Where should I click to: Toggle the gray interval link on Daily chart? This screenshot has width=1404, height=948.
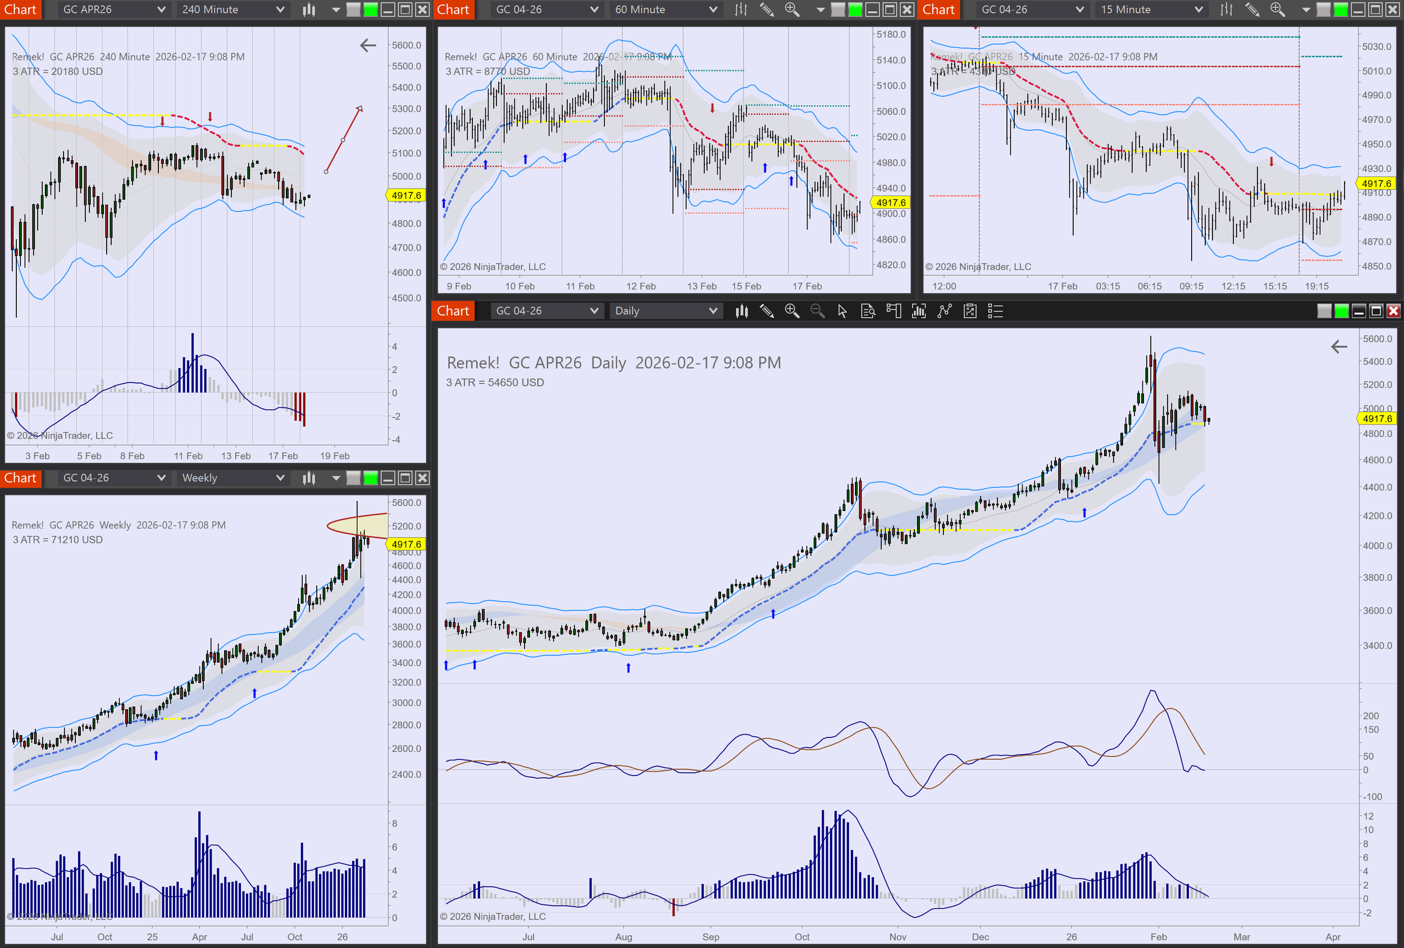[x=1324, y=311]
